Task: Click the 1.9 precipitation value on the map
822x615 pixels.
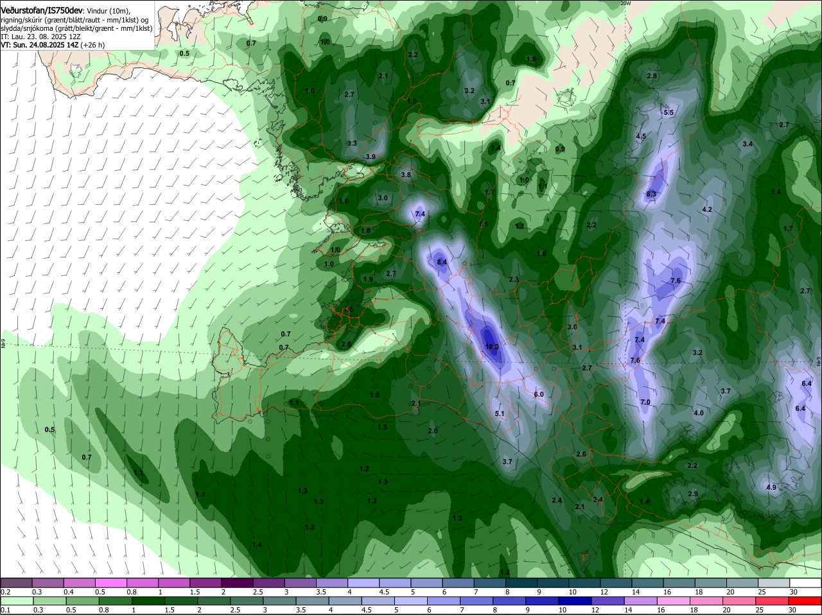Action: tap(368, 280)
